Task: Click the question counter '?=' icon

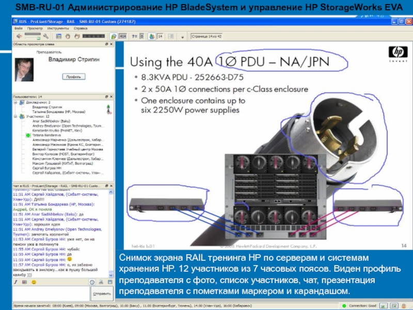Action: (135, 36)
